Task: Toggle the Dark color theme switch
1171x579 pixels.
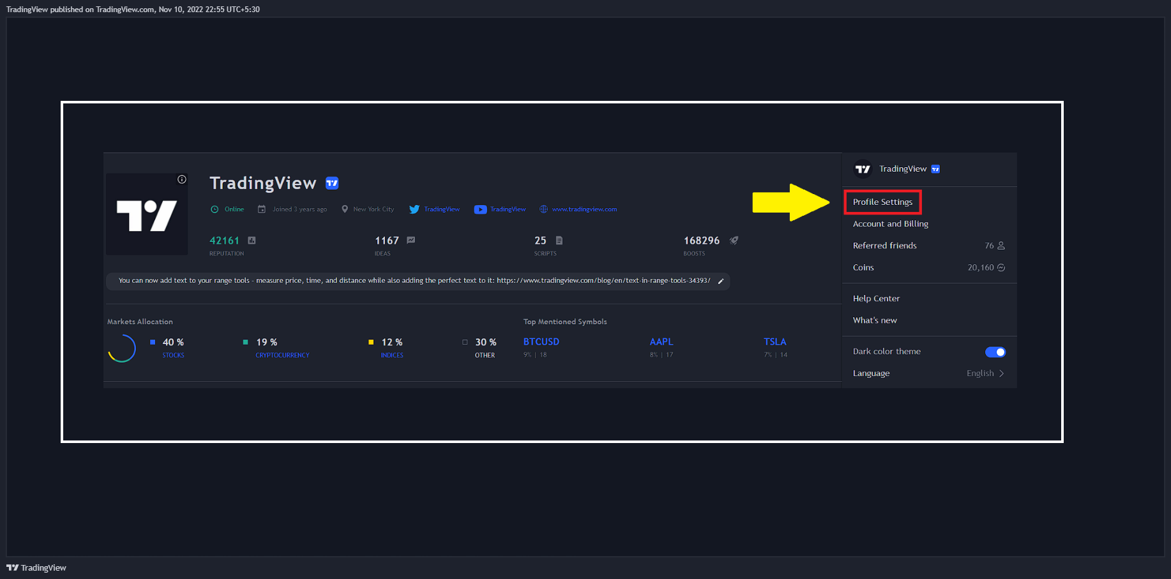Action: point(995,352)
